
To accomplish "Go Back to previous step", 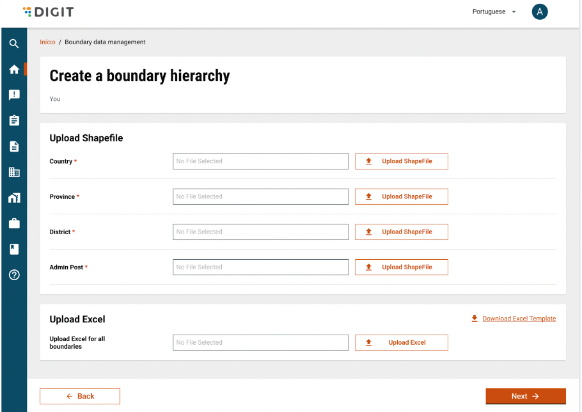I will coord(80,396).
